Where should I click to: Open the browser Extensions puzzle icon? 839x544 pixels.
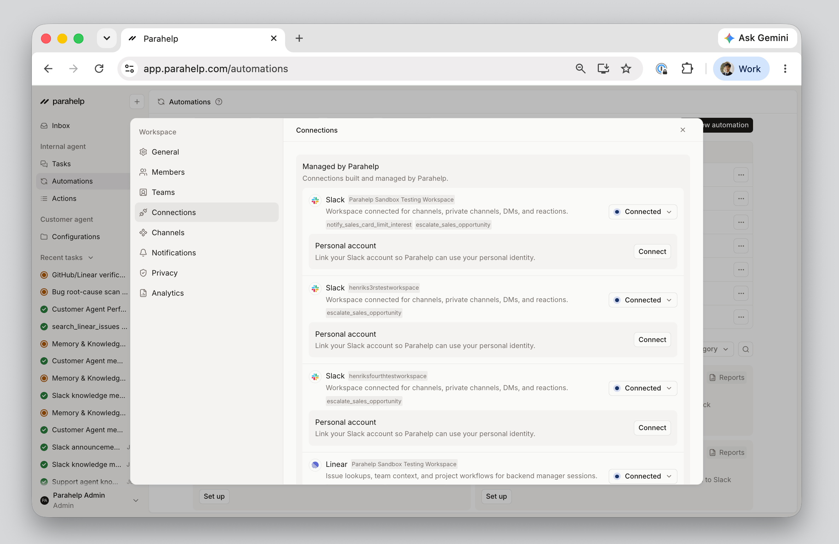[x=687, y=69]
